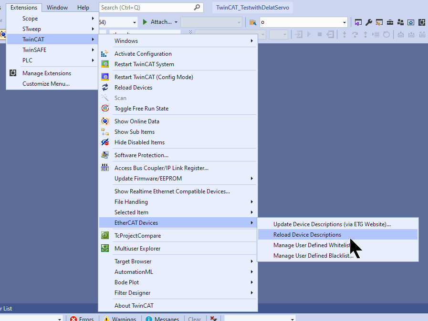428x321 pixels.
Task: Click the search magnifier icon
Action: [x=197, y=7]
